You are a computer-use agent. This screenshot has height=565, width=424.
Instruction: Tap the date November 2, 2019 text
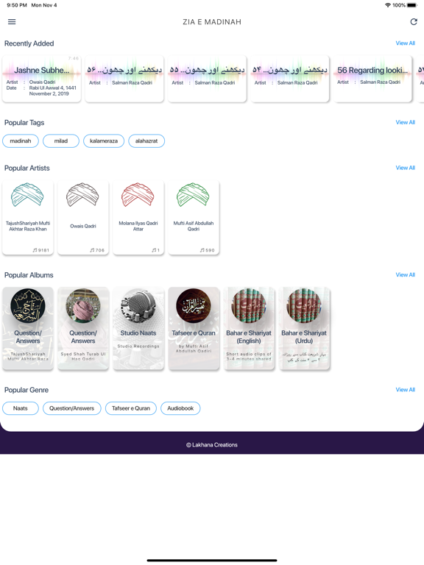tap(49, 93)
